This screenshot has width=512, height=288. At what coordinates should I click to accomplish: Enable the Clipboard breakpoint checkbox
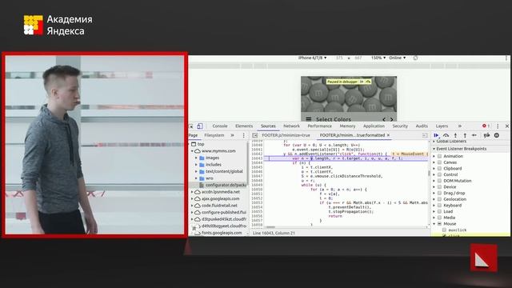coord(439,169)
